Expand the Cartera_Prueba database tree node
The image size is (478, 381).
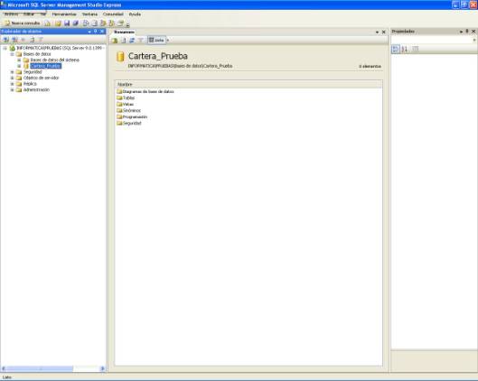point(19,66)
